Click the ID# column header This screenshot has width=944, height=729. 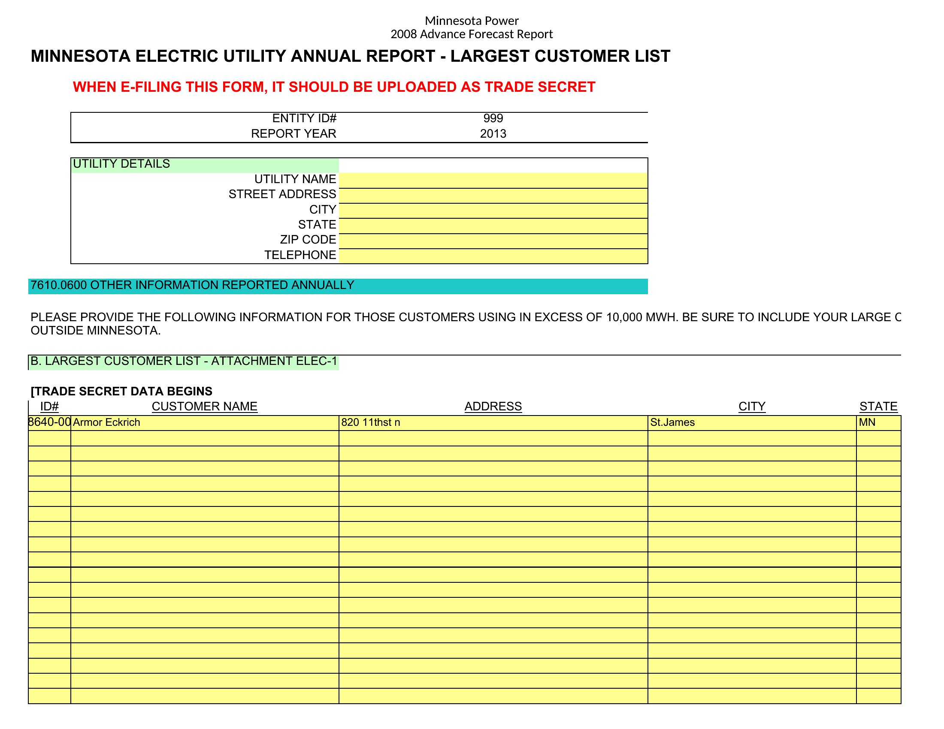pos(49,407)
